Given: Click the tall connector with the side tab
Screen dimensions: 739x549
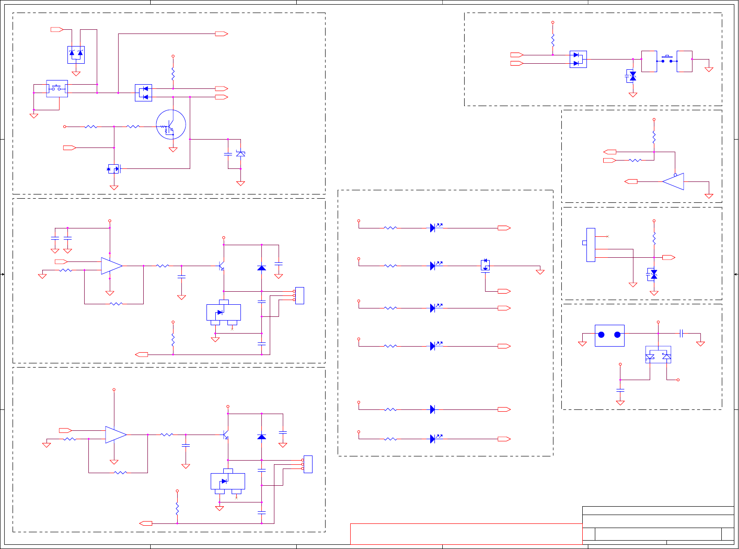Looking at the screenshot, I should 590,245.
